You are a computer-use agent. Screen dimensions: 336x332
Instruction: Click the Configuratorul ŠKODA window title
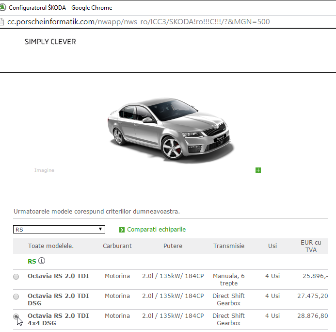coord(61,8)
